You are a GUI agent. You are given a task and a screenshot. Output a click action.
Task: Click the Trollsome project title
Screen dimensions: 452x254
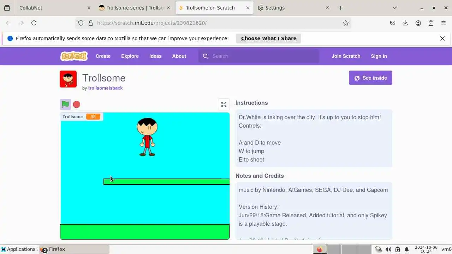104,78
